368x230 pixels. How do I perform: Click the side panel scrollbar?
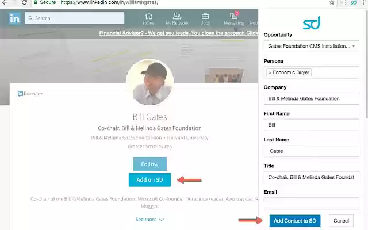[366, 63]
